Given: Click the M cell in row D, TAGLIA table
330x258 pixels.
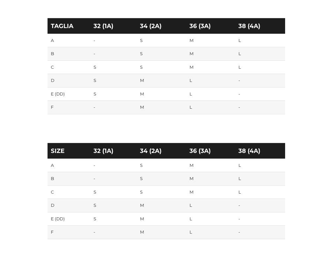Looking at the screenshot, I should (x=142, y=81).
